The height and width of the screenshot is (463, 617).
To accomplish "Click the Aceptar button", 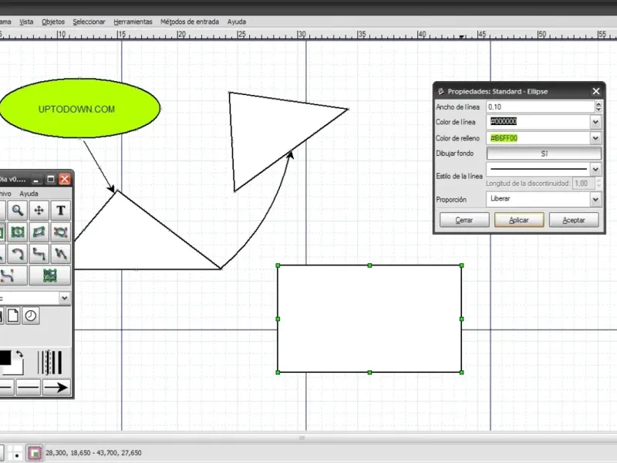I will point(574,220).
